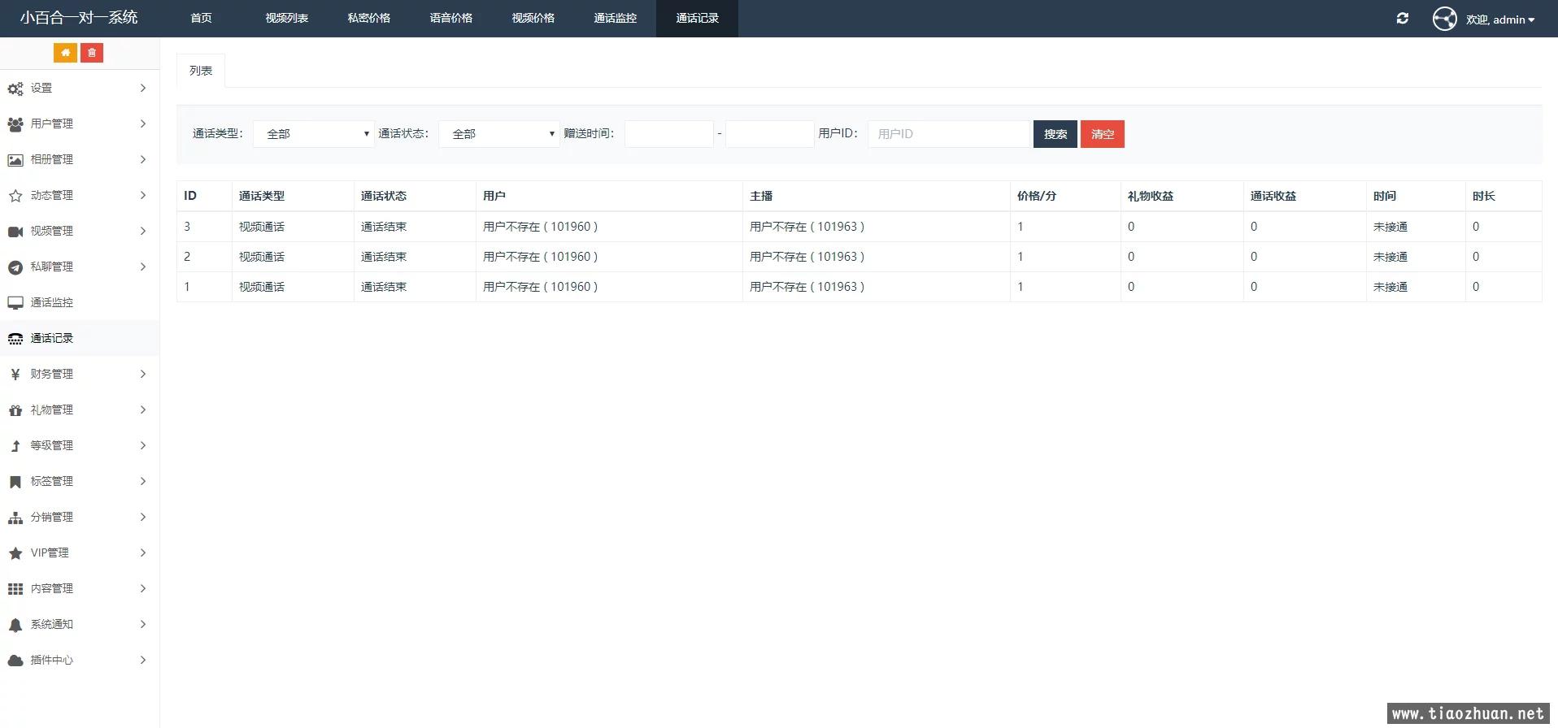Focus the 赠送时间 end date field
Viewport: 1558px width, 728px height.
click(x=770, y=134)
